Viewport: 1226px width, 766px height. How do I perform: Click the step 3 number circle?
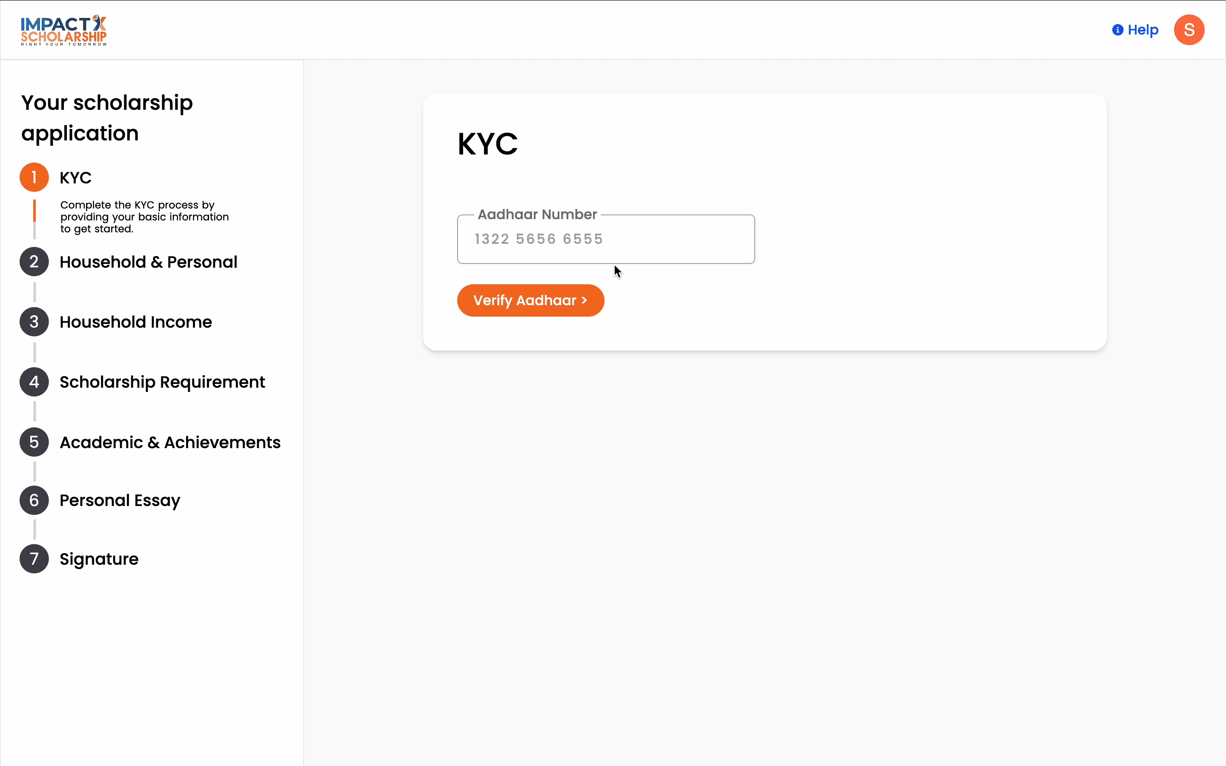34,322
